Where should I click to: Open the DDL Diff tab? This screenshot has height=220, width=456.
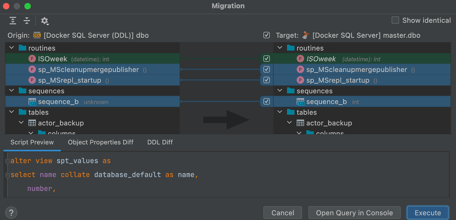(160, 142)
